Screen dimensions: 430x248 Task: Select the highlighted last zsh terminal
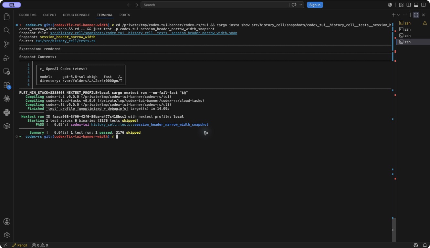pos(413,42)
